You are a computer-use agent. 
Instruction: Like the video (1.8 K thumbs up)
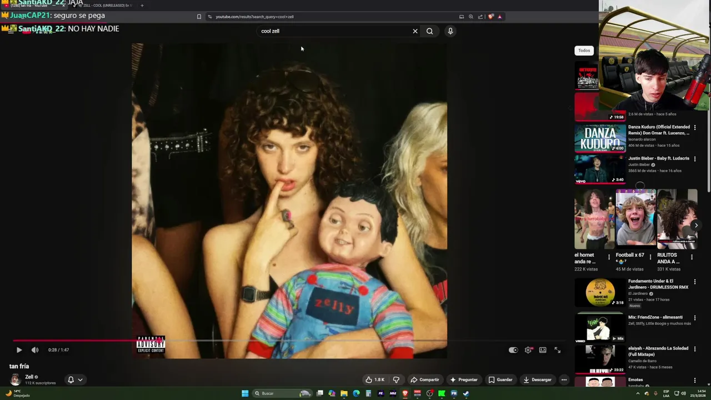(x=375, y=380)
